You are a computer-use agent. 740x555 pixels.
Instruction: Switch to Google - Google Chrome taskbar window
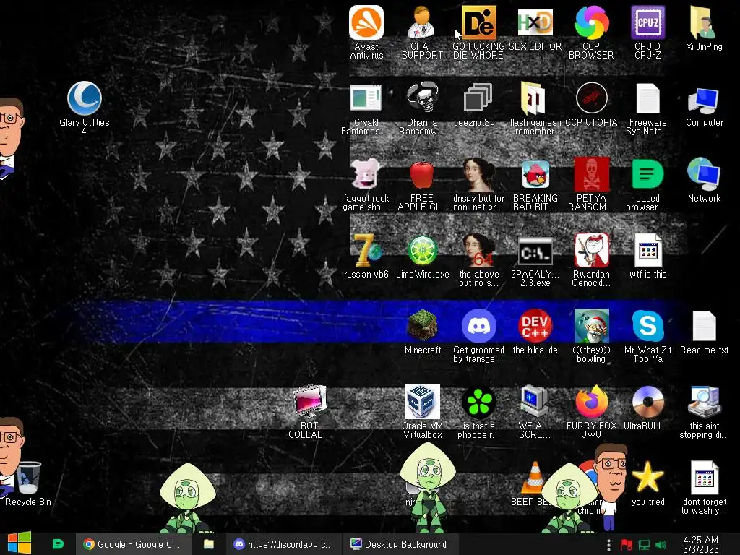click(133, 544)
